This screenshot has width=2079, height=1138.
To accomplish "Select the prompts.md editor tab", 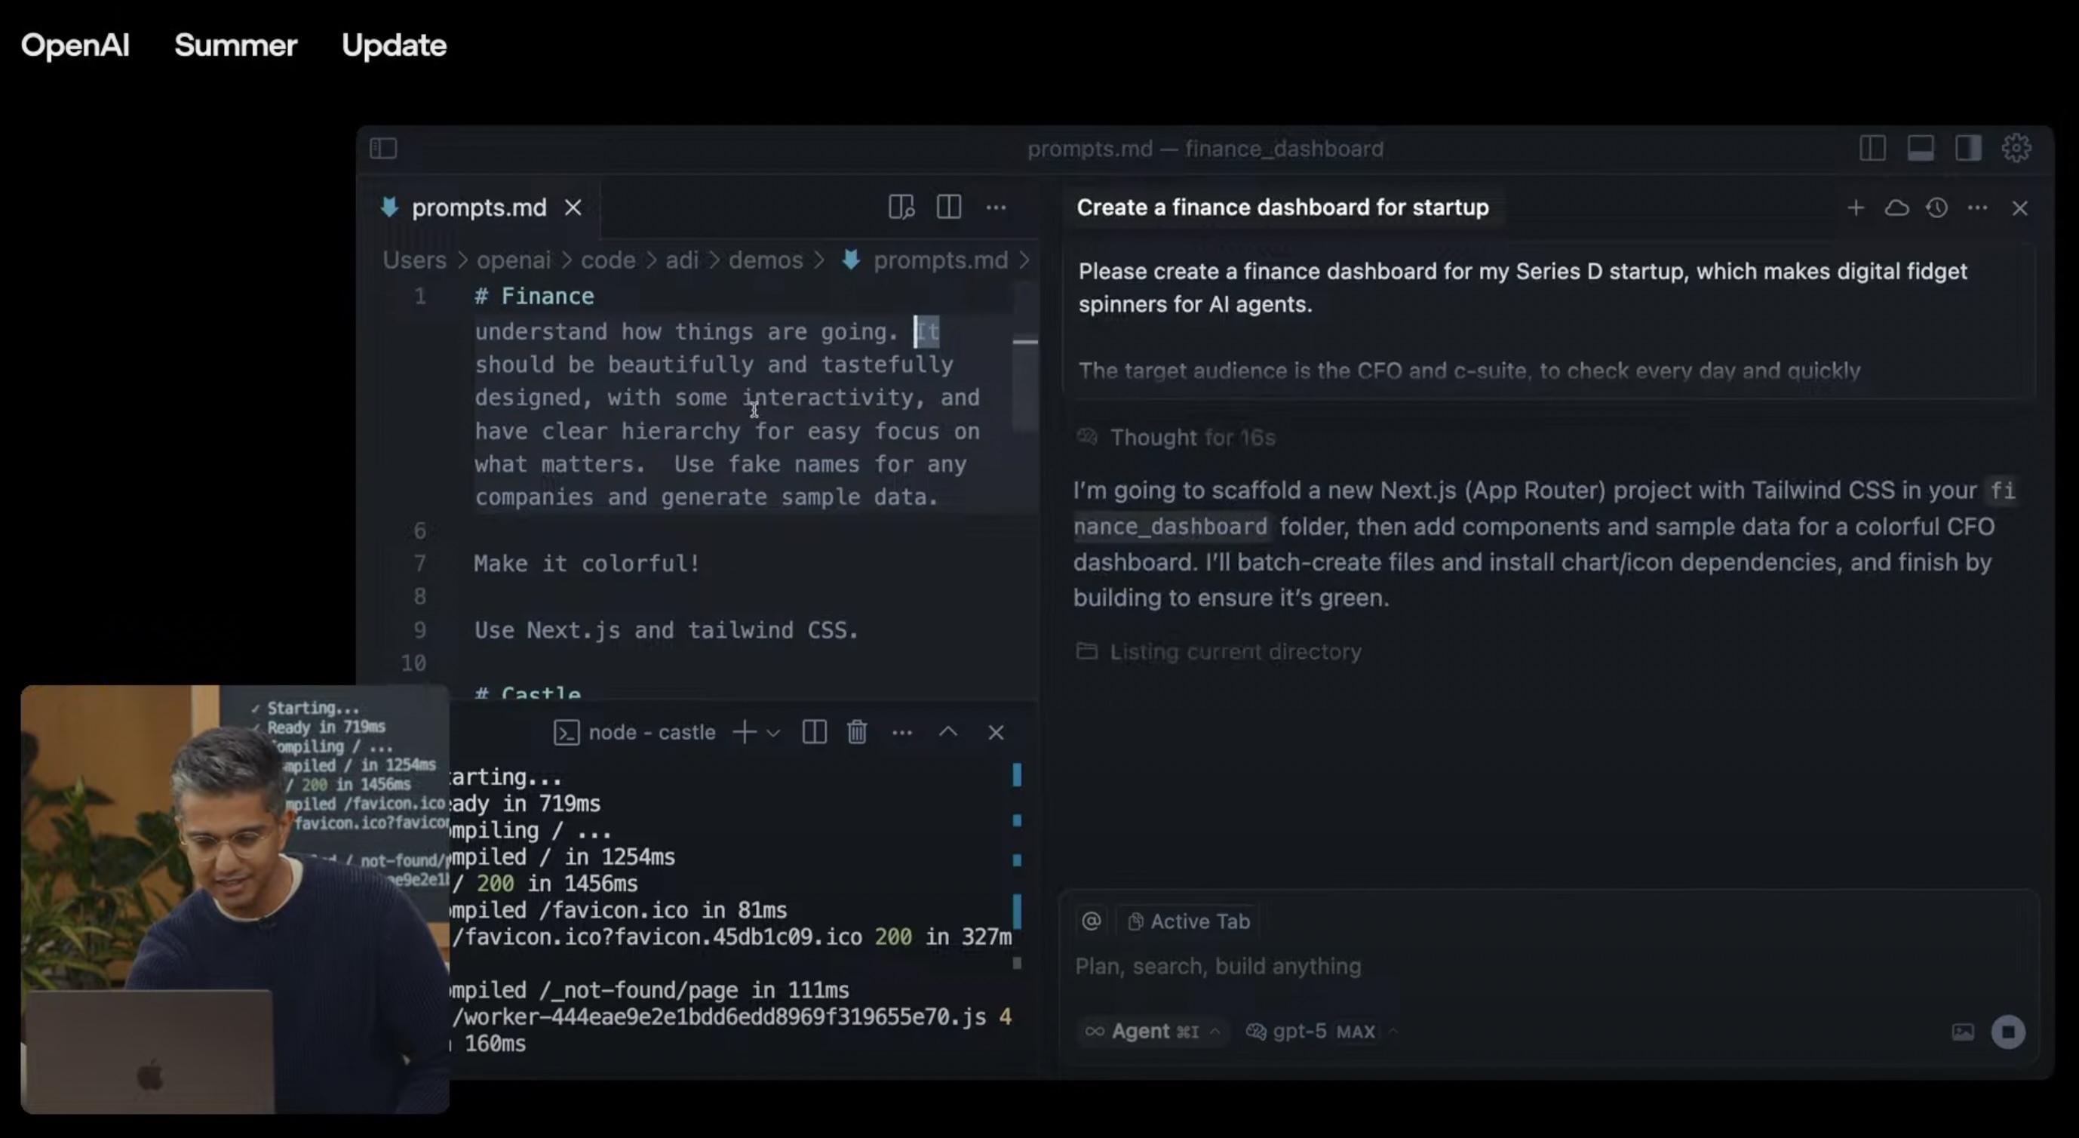I will pos(478,208).
